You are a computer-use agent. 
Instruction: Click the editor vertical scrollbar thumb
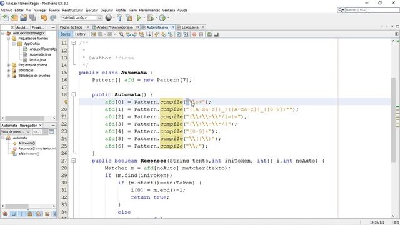tap(393, 120)
